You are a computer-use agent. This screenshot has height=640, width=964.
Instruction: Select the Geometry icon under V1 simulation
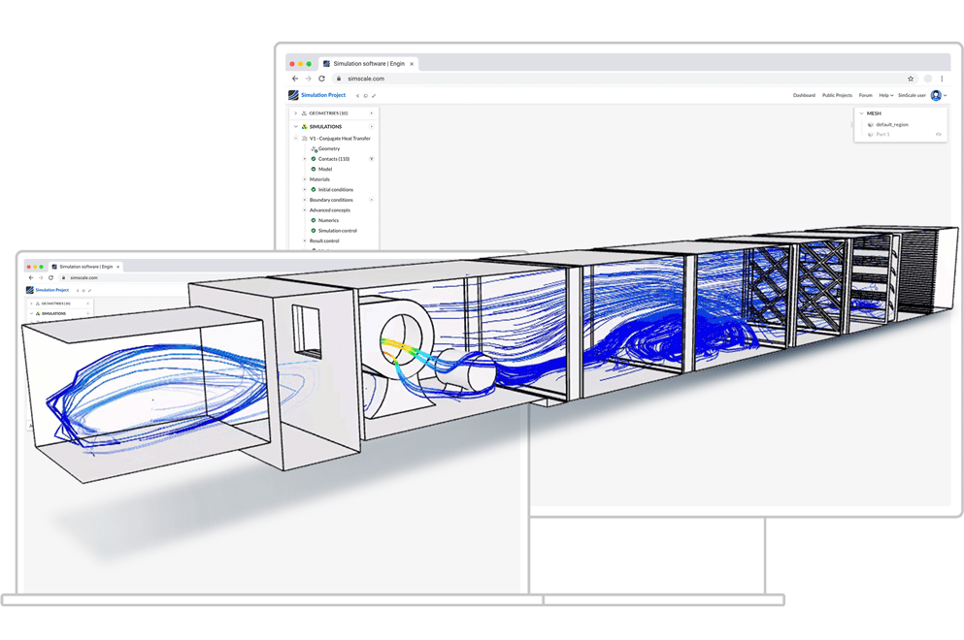[x=314, y=148]
